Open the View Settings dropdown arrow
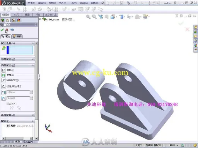This screenshot has height=148, width=198. pyautogui.click(x=149, y=17)
